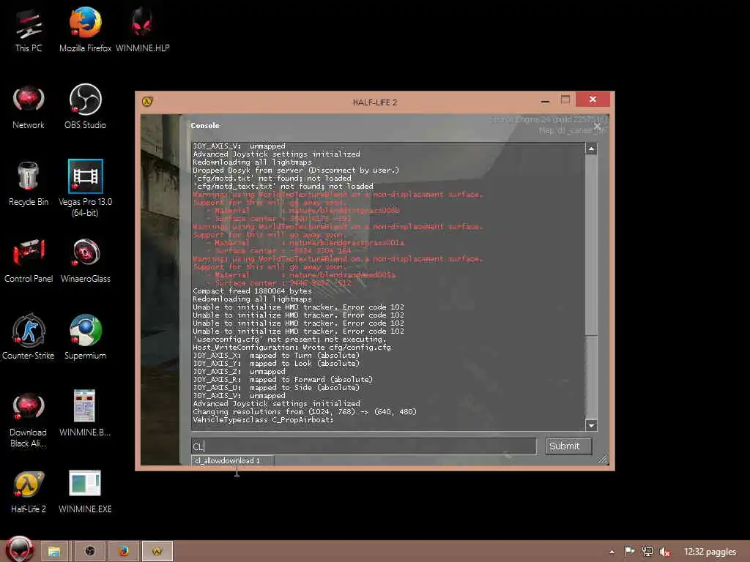Click "'userconfig.cfg' not present" line
The height and width of the screenshot is (562, 750).
(289, 339)
